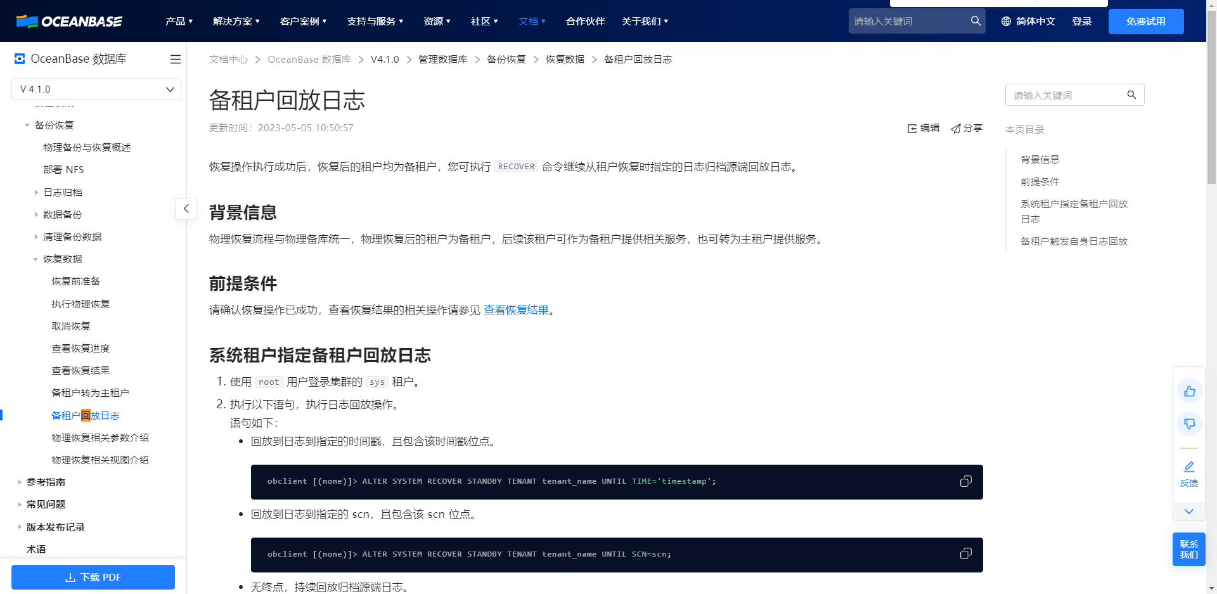Copy the UNTIL SCN code block

pos(965,555)
